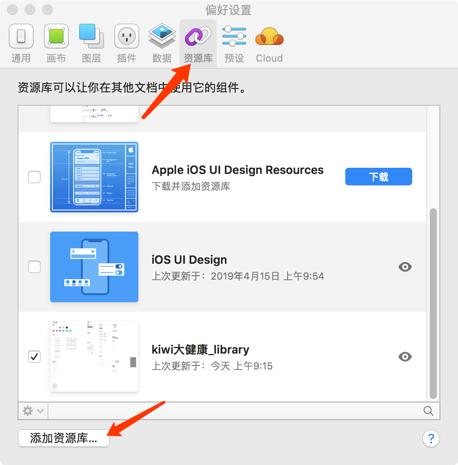Viewport: 458px width, 465px height.
Task: Close the 偏好设置 window
Action: pos(12,10)
